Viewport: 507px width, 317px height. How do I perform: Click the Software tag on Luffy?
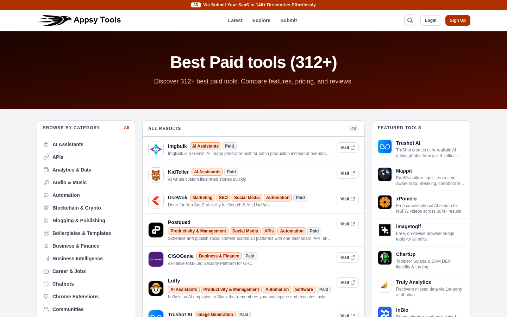304,290
